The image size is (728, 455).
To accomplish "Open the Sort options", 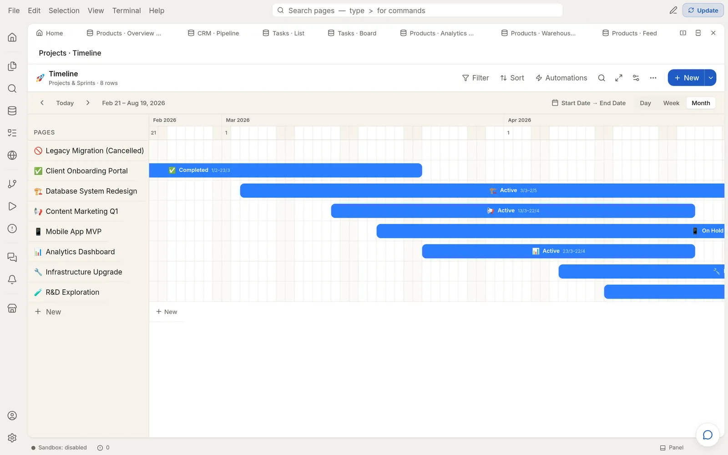I will pos(512,78).
